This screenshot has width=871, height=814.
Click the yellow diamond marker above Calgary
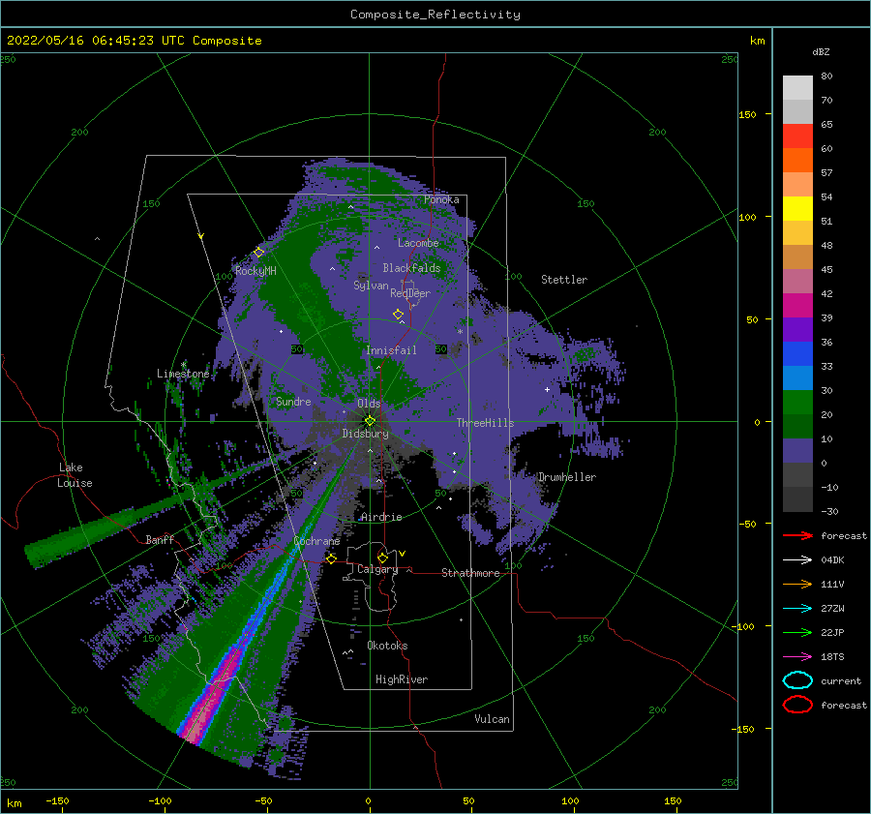[382, 558]
